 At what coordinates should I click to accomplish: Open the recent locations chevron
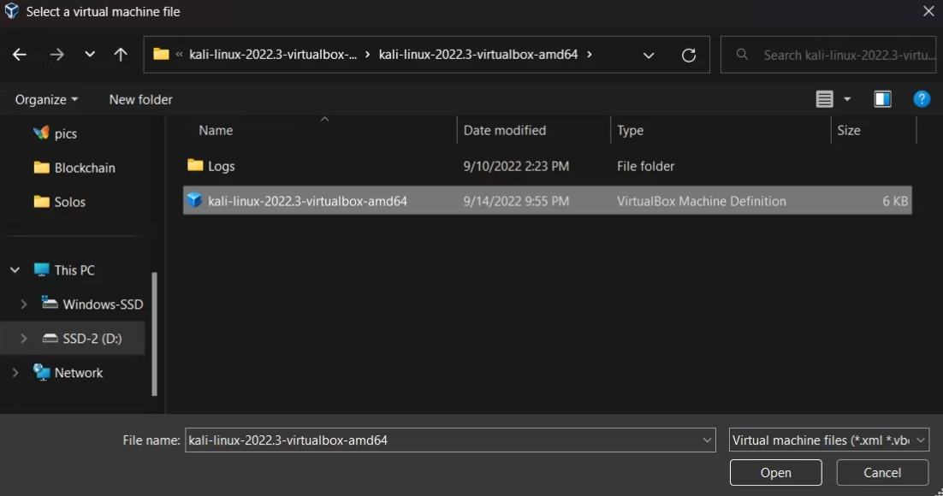(x=90, y=55)
